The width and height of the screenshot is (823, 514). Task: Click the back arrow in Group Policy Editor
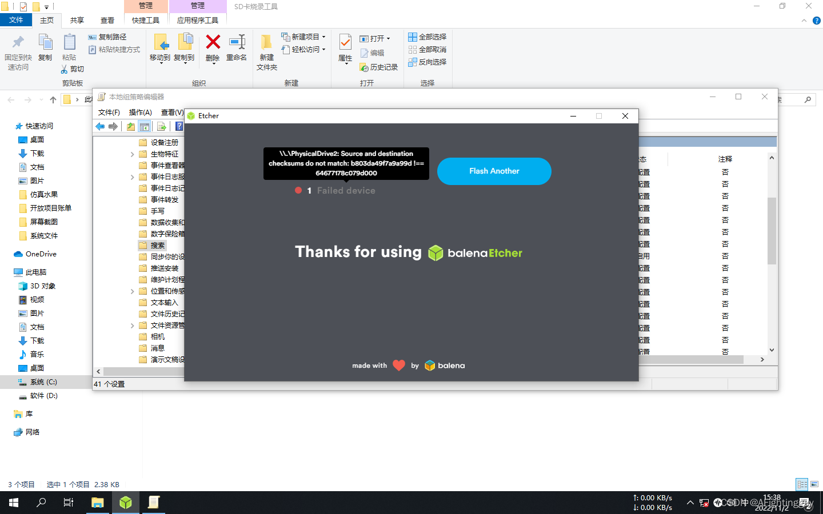pyautogui.click(x=100, y=126)
